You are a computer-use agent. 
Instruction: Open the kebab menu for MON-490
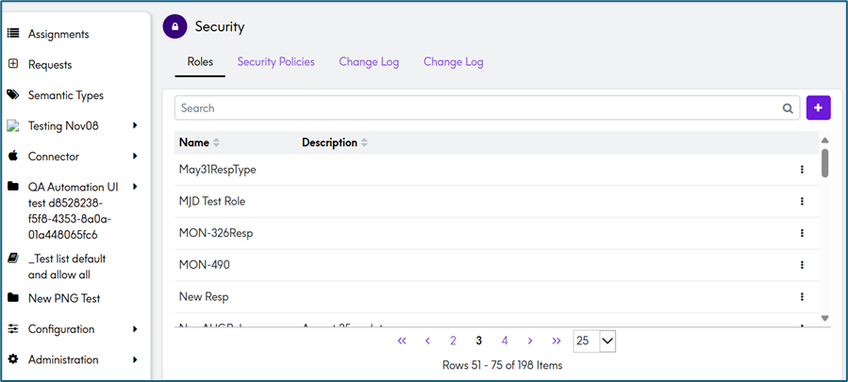pos(802,265)
